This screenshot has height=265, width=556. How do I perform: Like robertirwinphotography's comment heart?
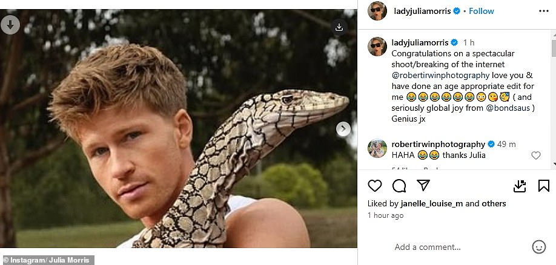point(536,155)
